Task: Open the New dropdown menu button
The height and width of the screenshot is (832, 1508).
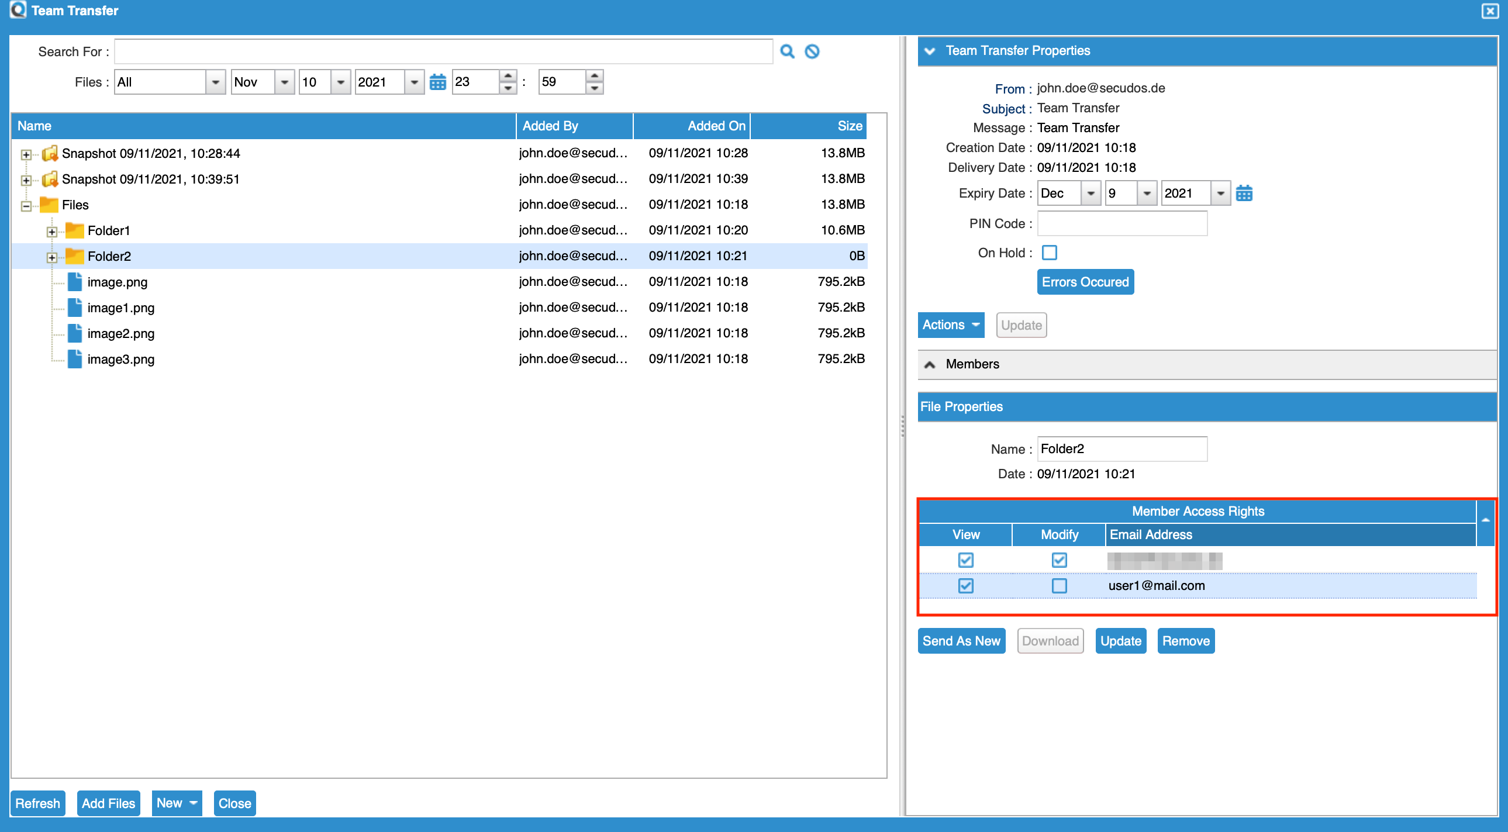Action: (x=176, y=803)
